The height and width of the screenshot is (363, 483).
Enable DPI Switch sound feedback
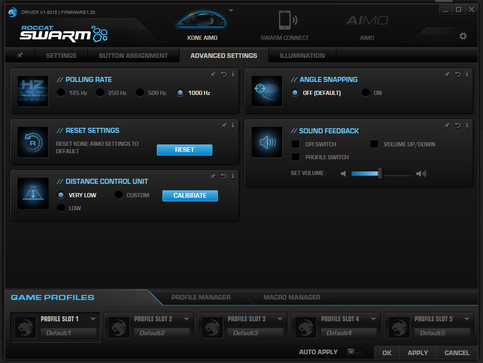click(x=296, y=144)
